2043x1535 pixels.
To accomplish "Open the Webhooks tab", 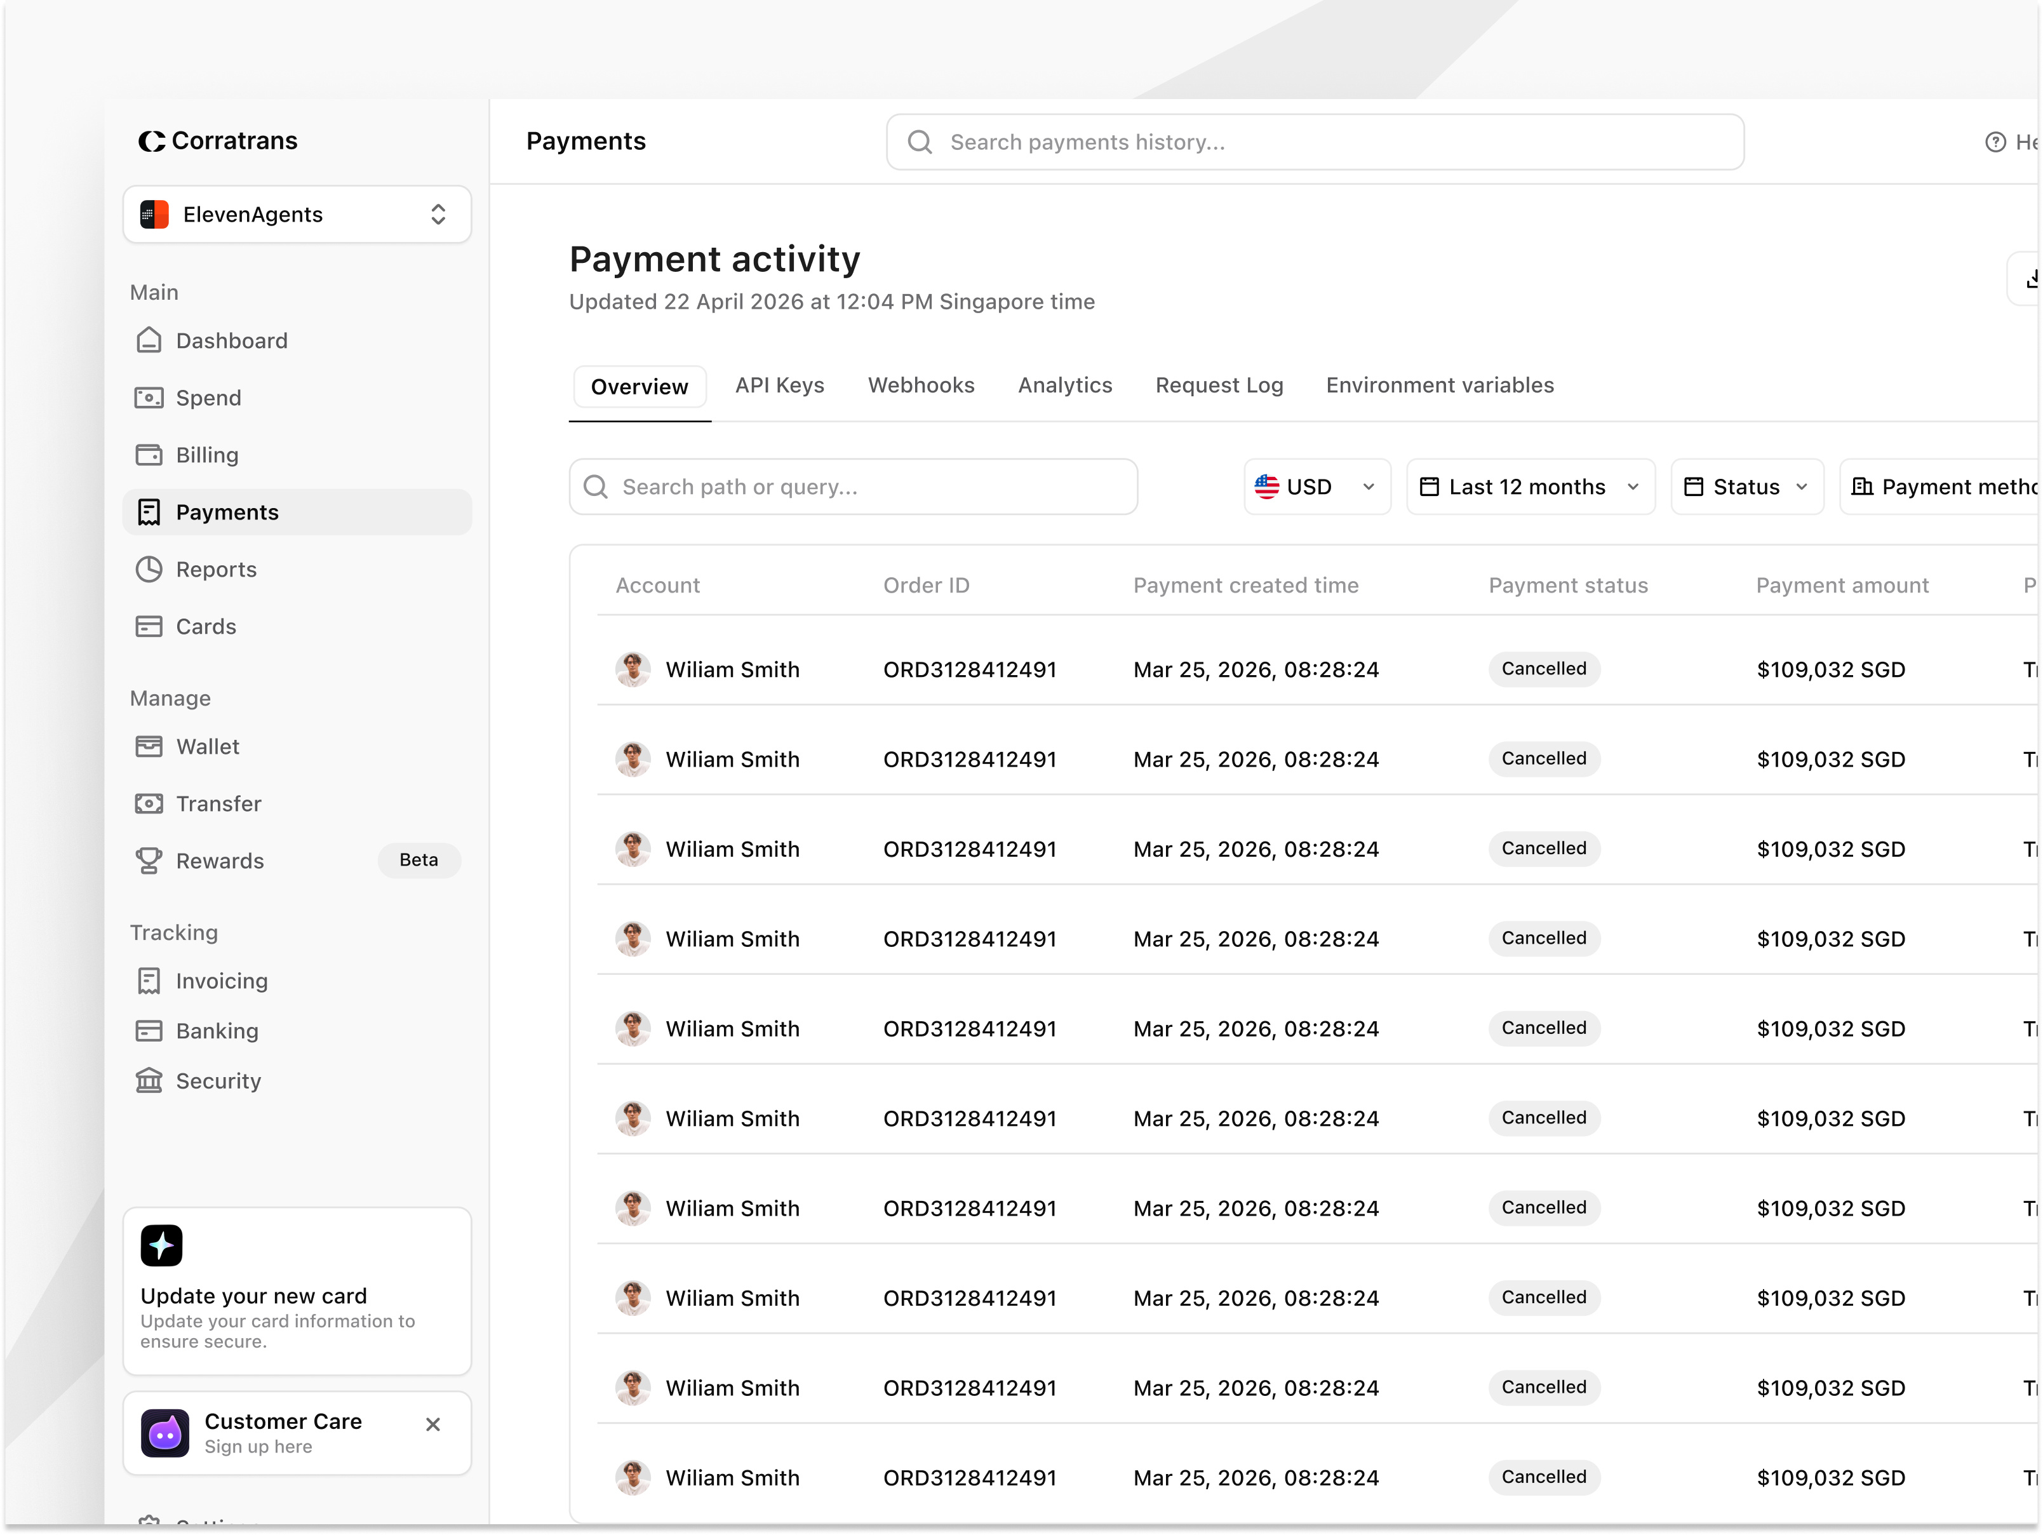I will (921, 386).
